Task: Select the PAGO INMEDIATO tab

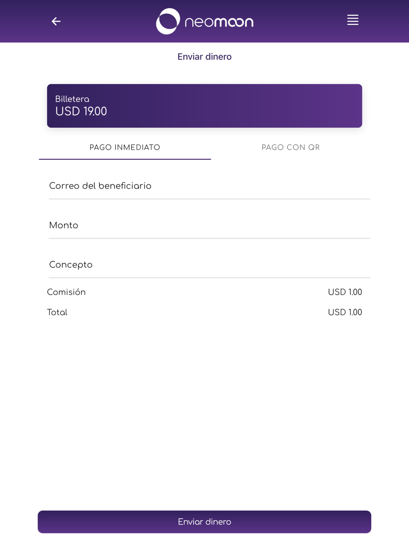Action: (125, 148)
